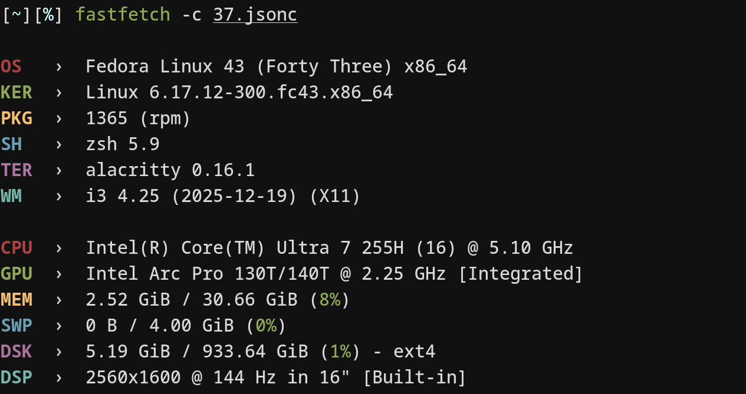Viewport: 746px width, 394px height.
Task: Click the yellow PKG label
Action: tap(17, 118)
